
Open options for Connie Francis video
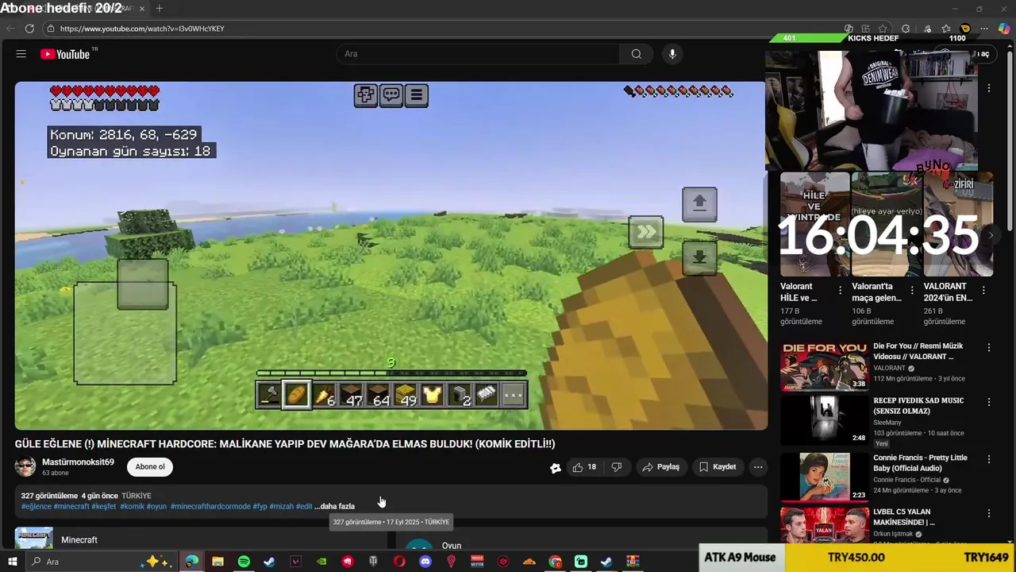[989, 458]
